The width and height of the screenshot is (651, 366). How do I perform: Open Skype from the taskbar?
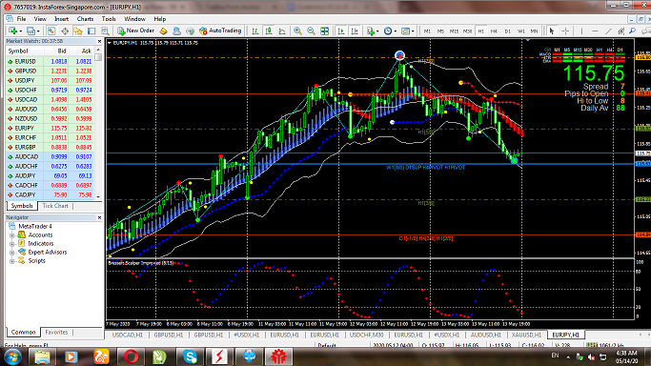(190, 356)
